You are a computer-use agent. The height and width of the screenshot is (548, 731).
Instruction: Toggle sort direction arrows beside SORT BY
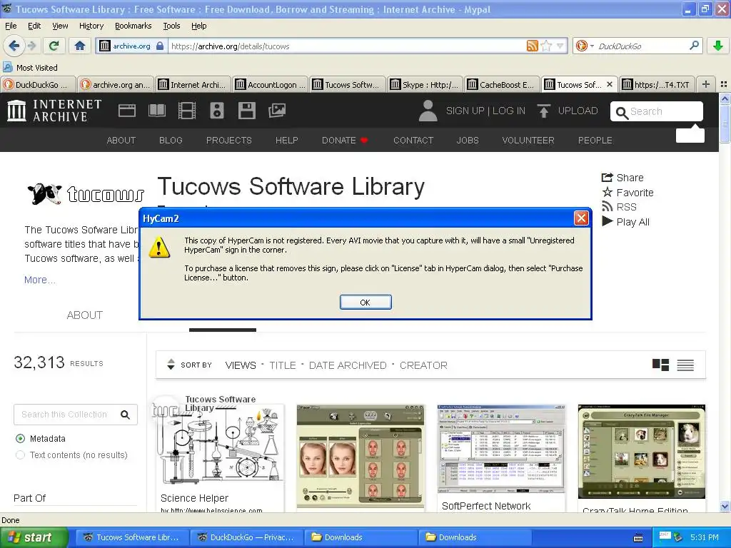[171, 365]
